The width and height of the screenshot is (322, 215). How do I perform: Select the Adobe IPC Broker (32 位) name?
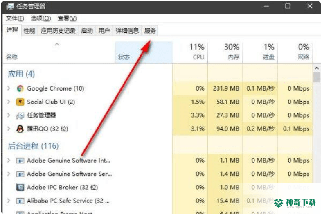coord(63,187)
